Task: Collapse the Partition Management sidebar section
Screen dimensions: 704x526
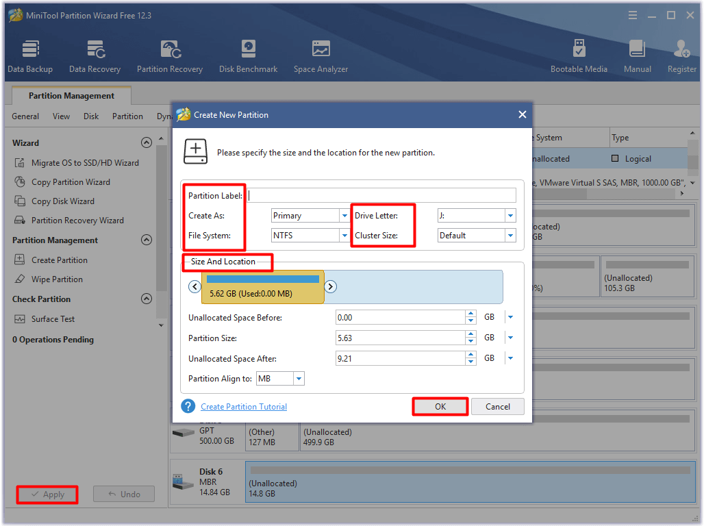Action: click(x=147, y=240)
